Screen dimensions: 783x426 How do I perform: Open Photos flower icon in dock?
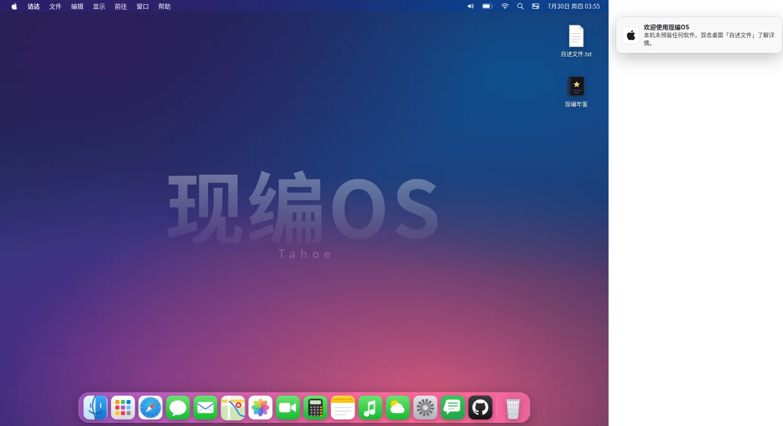[x=261, y=408]
